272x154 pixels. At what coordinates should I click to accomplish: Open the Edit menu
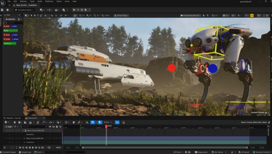(15, 1)
